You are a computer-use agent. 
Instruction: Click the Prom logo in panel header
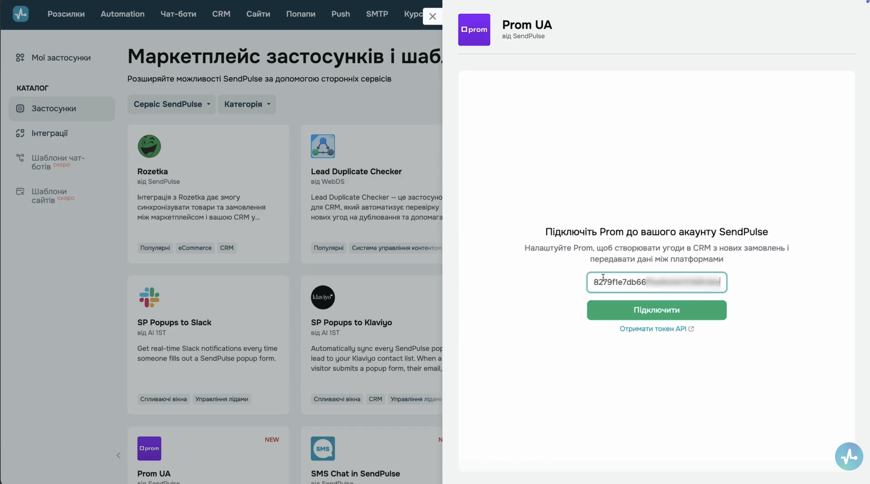pyautogui.click(x=474, y=30)
